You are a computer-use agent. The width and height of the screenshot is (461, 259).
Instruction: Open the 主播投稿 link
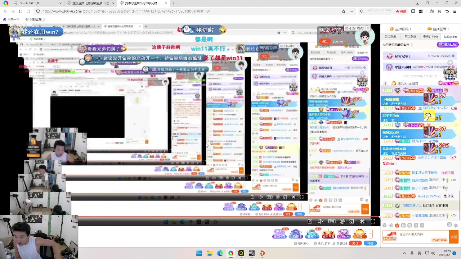(x=400, y=29)
